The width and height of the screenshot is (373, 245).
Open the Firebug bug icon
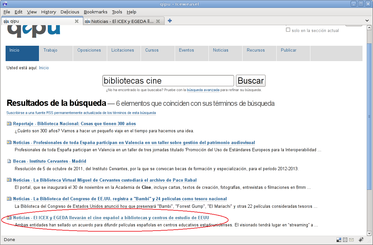click(361, 240)
